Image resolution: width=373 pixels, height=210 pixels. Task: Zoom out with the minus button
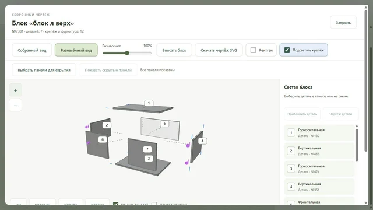[x=16, y=106]
